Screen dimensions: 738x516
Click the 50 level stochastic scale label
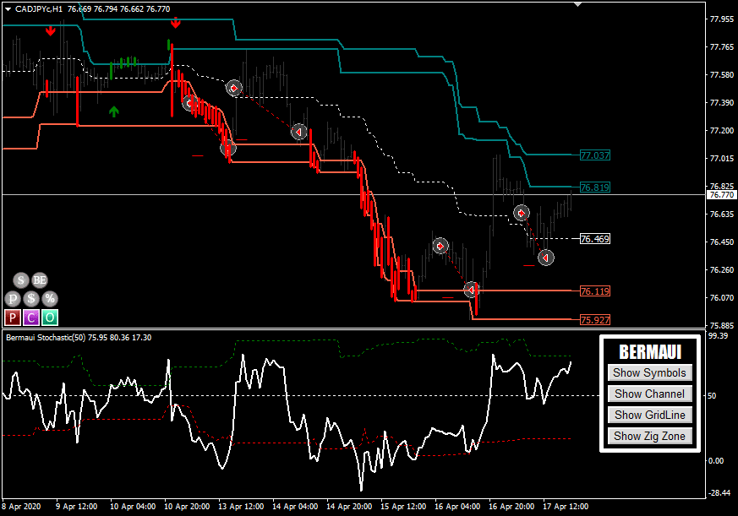coord(712,395)
